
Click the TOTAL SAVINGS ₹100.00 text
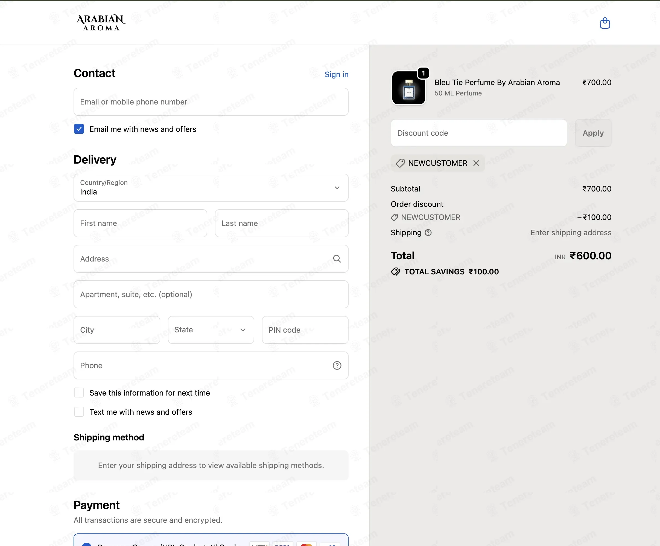coord(451,271)
